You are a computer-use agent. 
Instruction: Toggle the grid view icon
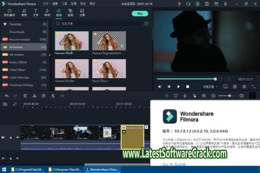146,23
